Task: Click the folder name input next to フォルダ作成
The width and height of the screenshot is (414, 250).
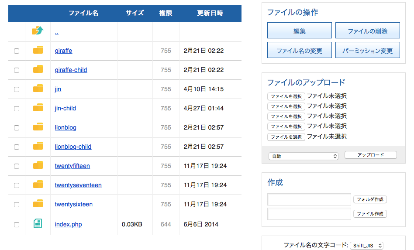Action: point(309,199)
